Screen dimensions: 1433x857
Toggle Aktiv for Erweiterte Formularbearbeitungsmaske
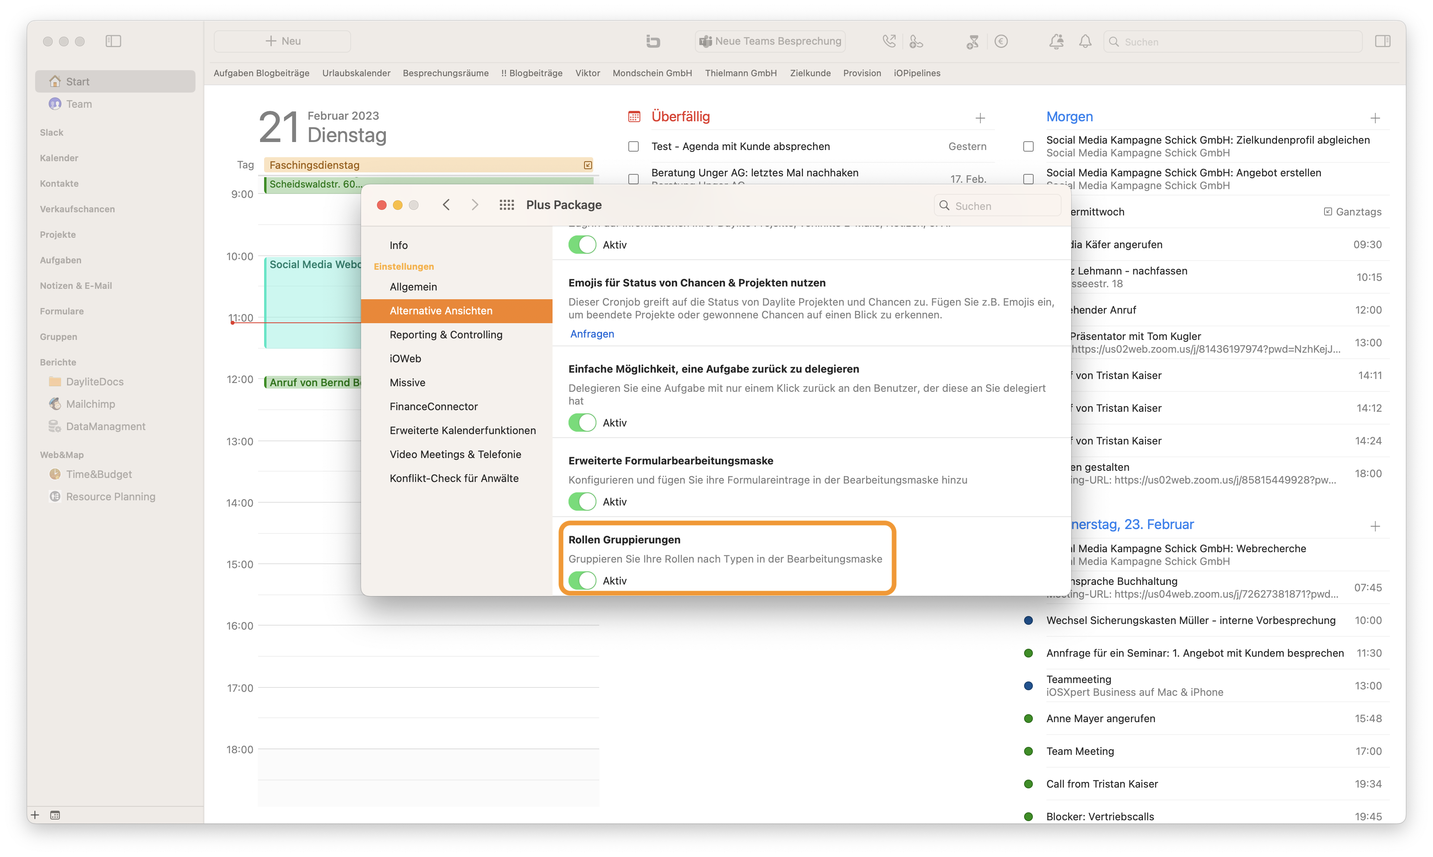(582, 502)
